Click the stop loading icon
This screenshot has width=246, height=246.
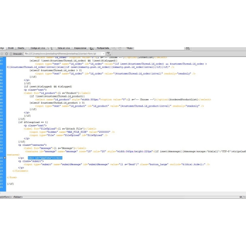pos(7,54)
